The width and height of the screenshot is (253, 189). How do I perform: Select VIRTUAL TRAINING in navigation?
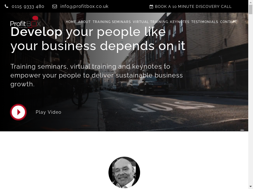(x=151, y=22)
